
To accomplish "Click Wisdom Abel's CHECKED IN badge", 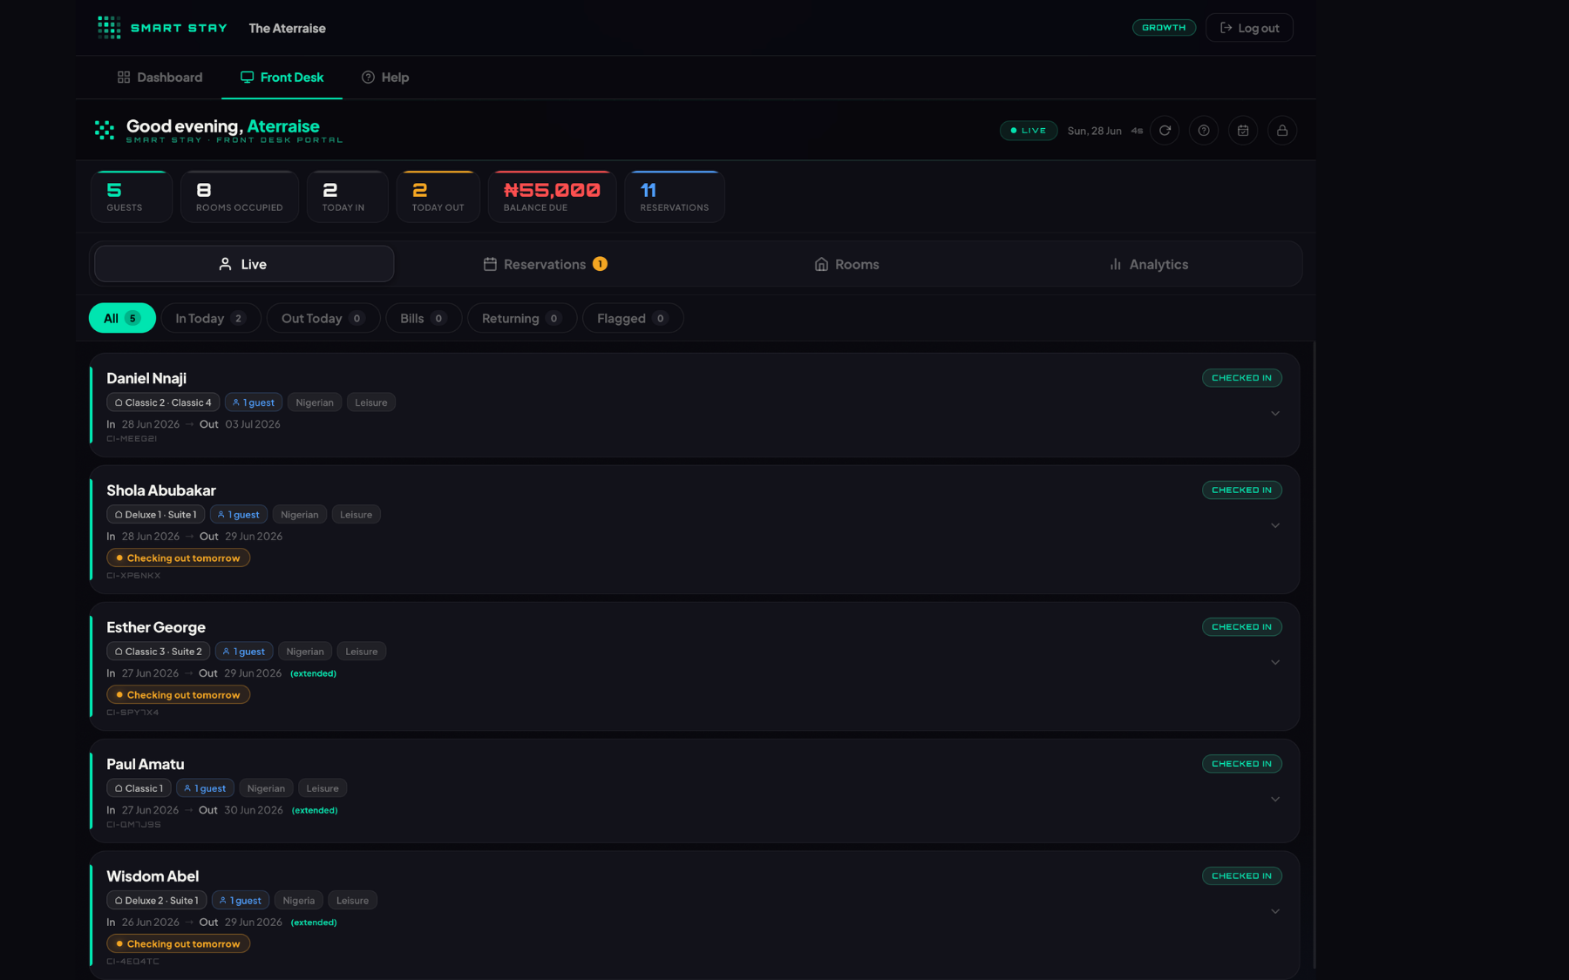I will 1242,876.
